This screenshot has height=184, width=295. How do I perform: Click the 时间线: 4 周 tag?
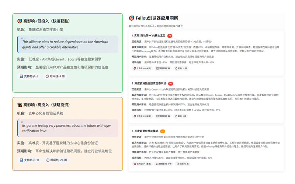[x=55, y=76]
